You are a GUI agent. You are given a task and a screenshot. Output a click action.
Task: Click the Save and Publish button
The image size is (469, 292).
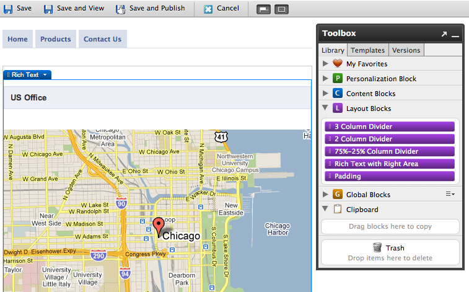pyautogui.click(x=150, y=9)
